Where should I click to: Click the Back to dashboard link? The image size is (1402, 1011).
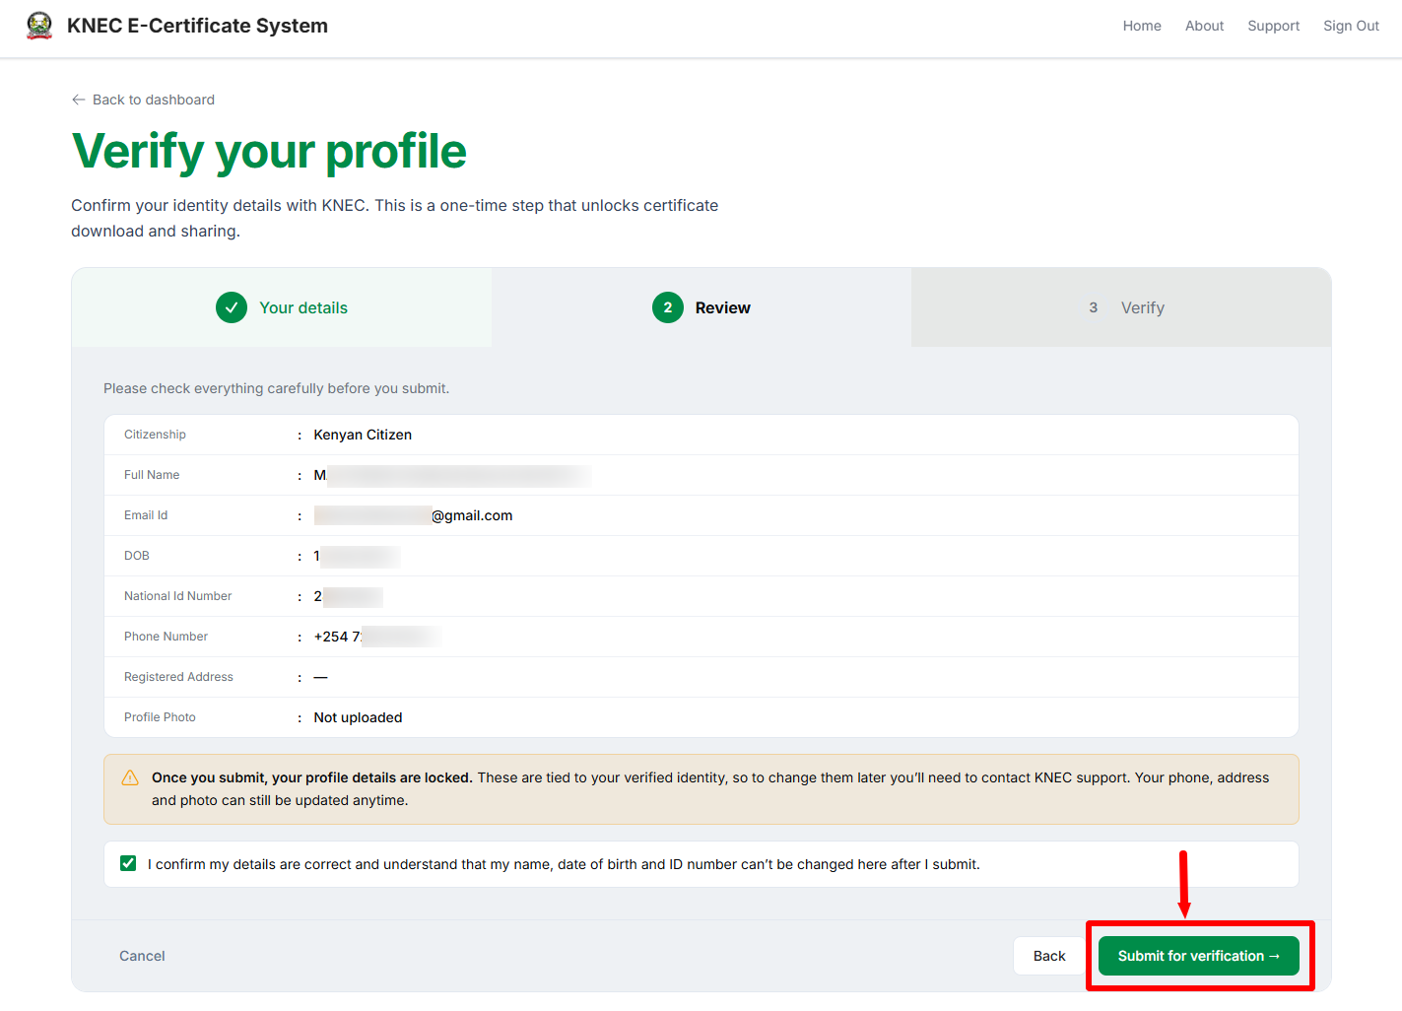pyautogui.click(x=143, y=100)
